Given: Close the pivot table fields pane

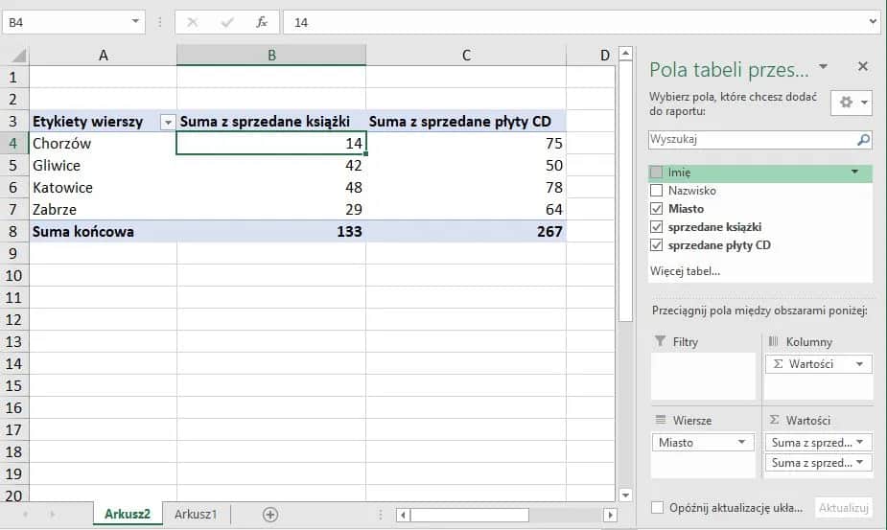Looking at the screenshot, I should coord(862,67).
